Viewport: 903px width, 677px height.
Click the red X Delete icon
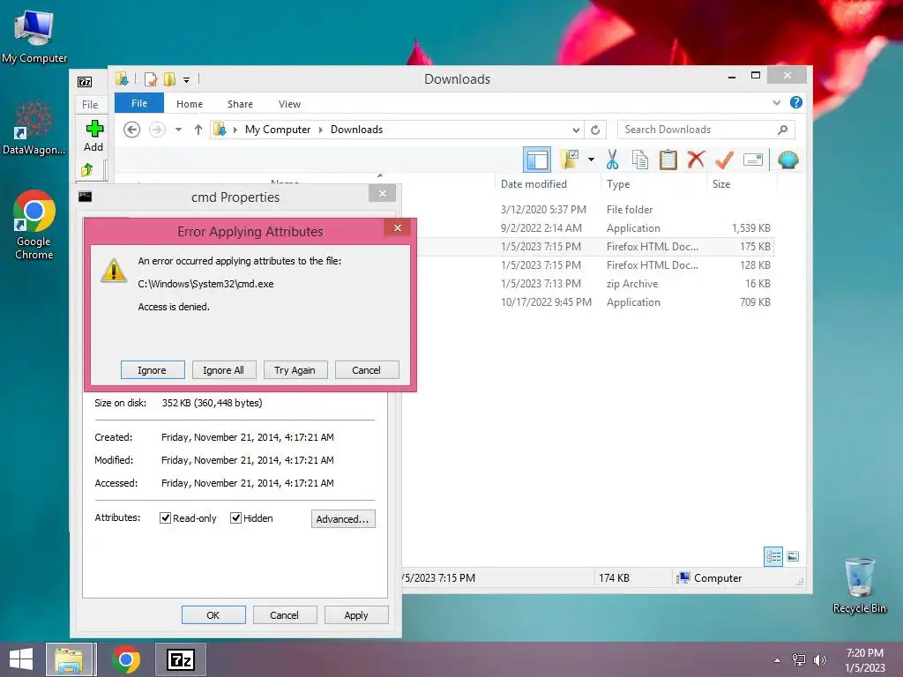[696, 159]
